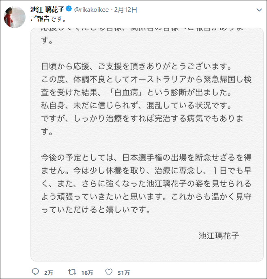Click the 池江璃花子 signature in the letter image
Screen dimensions: 267x279
220,236
